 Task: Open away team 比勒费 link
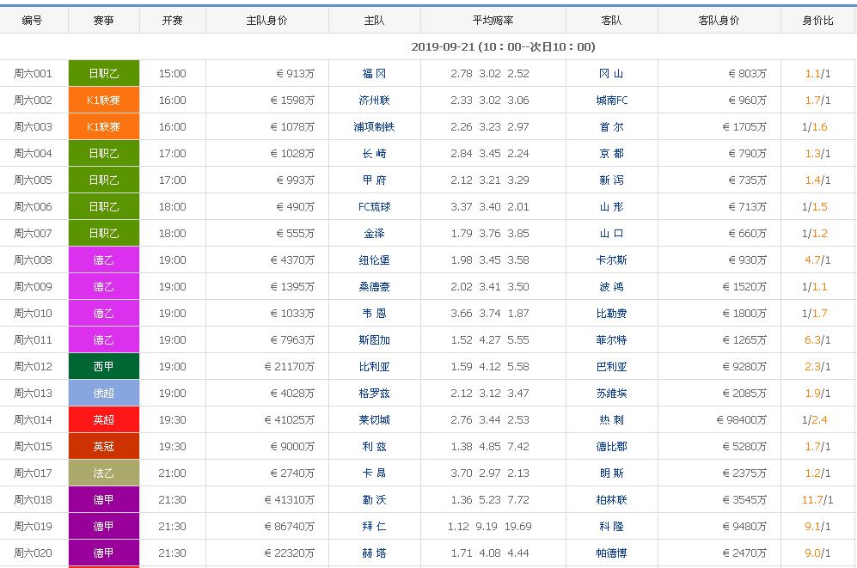pyautogui.click(x=611, y=314)
